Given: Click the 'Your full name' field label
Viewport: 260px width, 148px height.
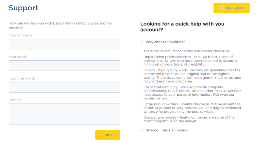Looking at the screenshot, I should pos(20,35).
